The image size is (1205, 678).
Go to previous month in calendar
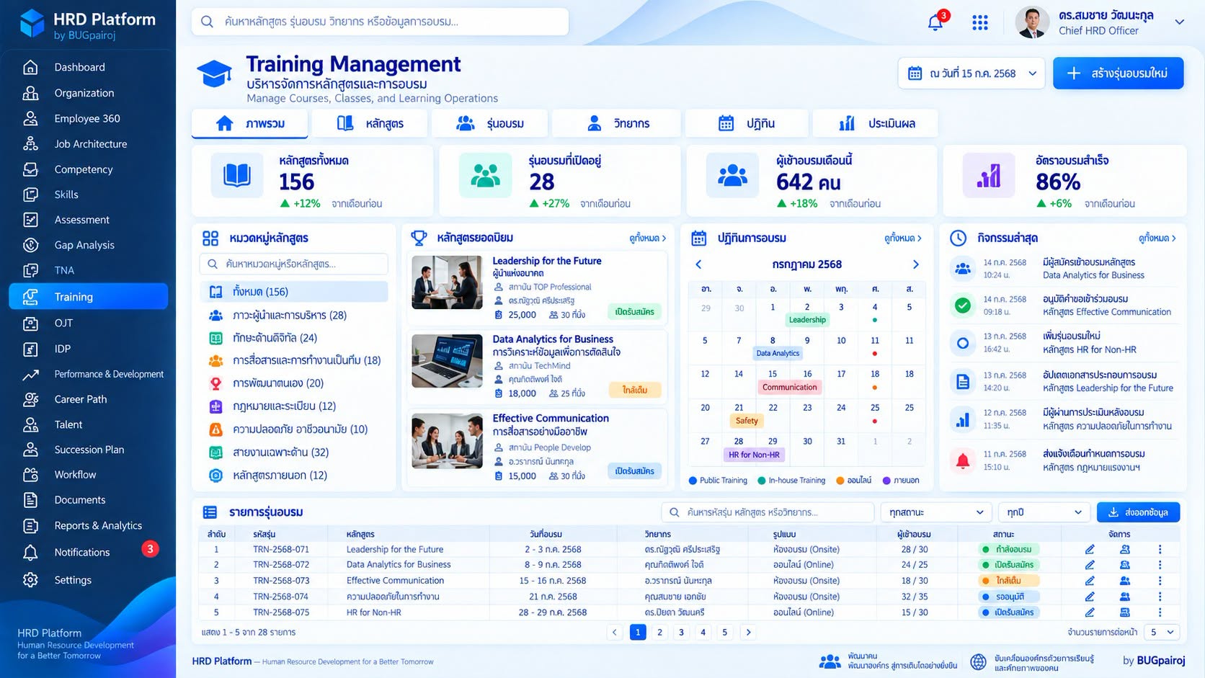(x=698, y=264)
